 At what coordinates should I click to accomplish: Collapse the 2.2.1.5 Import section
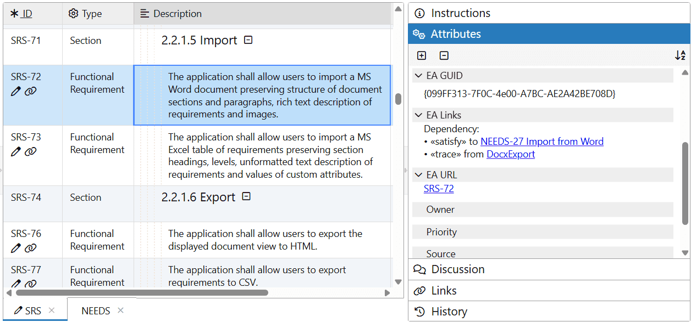pos(248,39)
